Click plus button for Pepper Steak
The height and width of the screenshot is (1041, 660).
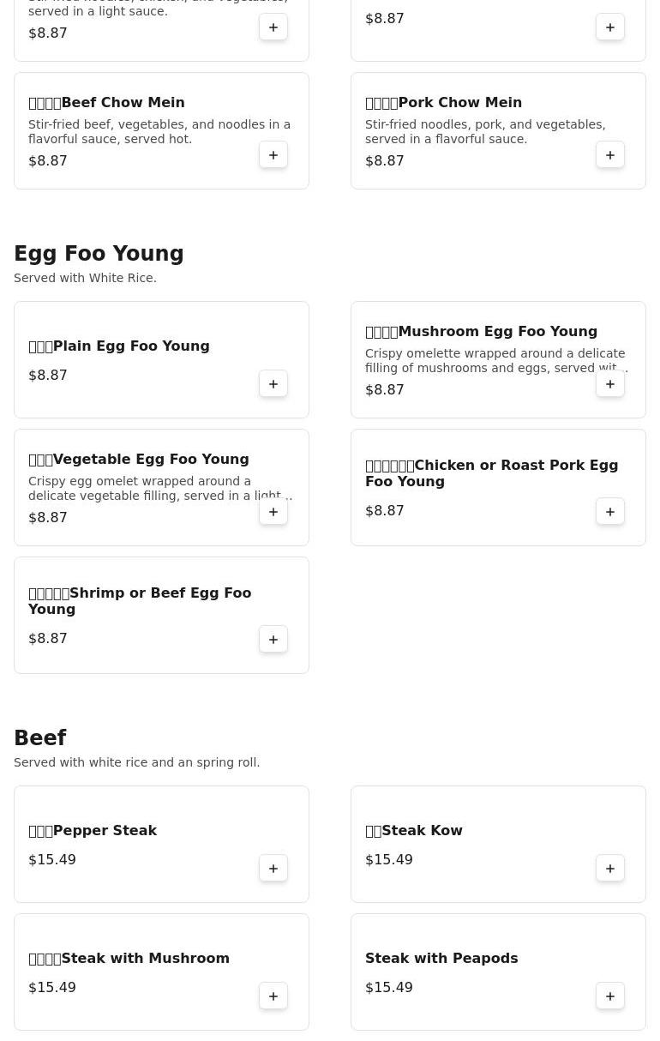pos(273,869)
